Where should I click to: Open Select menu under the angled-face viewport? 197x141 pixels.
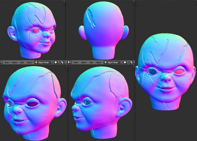(14, 62)
